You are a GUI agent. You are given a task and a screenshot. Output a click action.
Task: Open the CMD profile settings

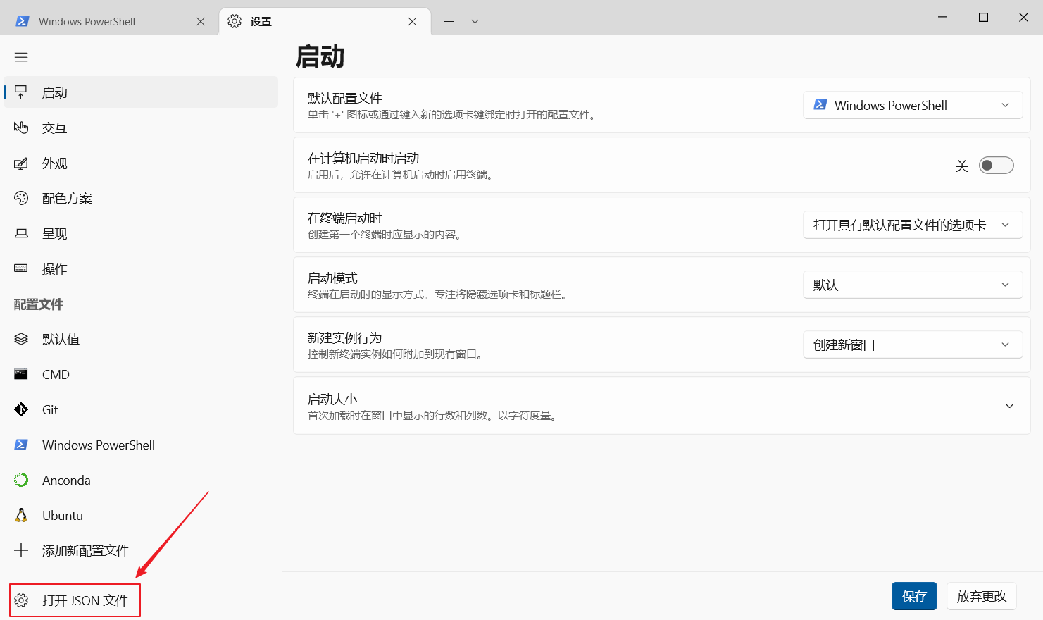click(141, 374)
